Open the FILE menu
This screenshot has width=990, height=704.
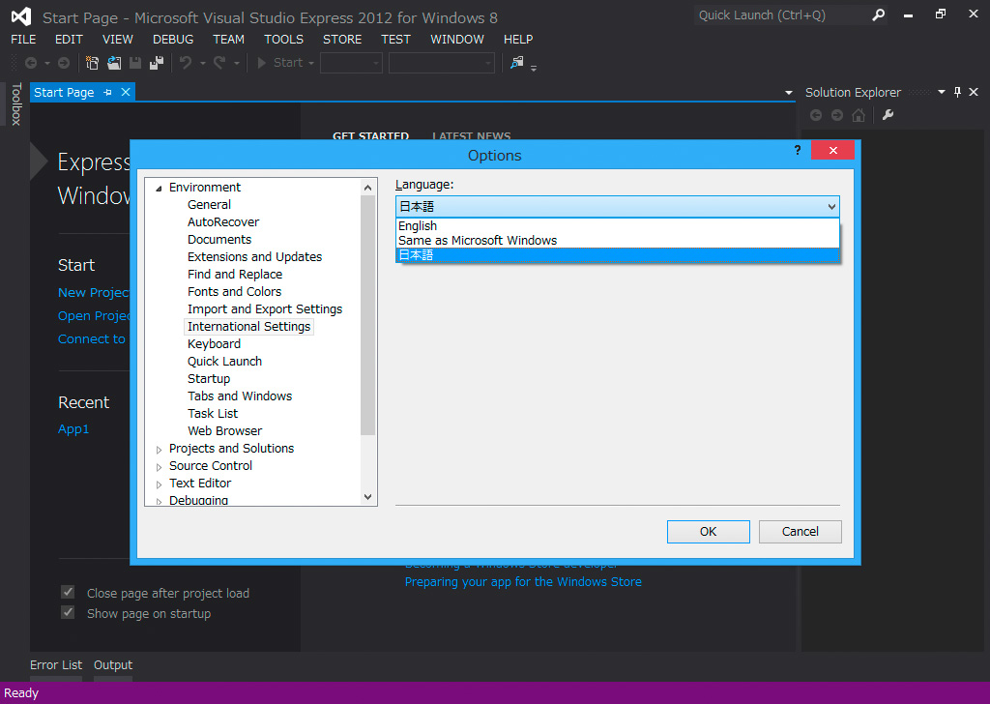23,39
